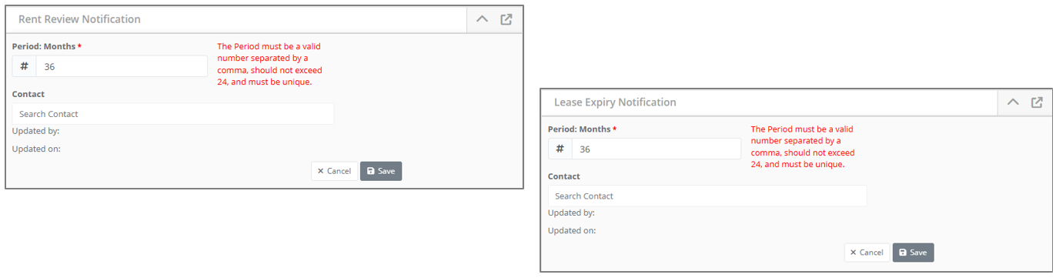Collapse the Lease Expiry Notification panel
This screenshot has height=278, width=1056.
pos(1013,102)
